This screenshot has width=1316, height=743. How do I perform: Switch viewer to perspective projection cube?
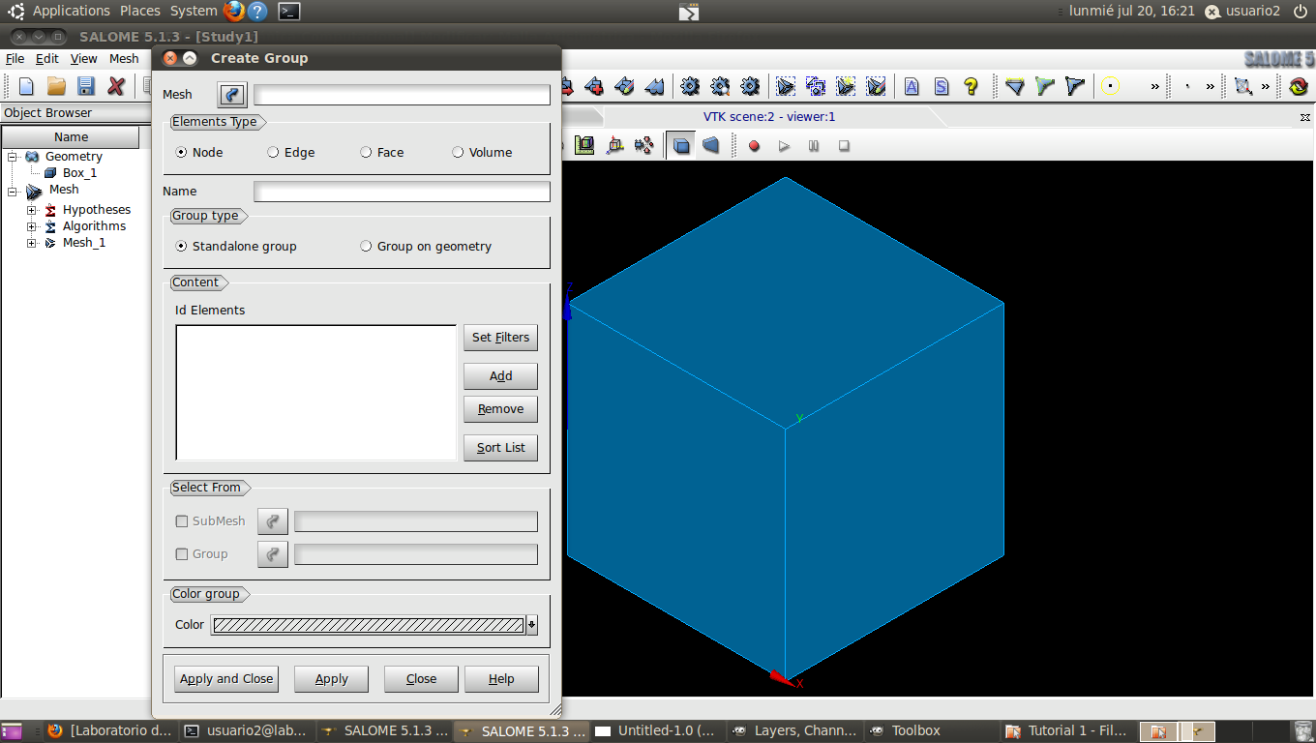[x=711, y=145]
